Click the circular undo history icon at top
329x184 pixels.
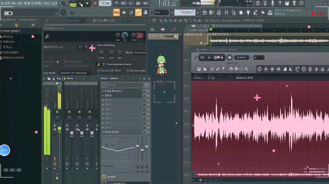tap(258, 3)
